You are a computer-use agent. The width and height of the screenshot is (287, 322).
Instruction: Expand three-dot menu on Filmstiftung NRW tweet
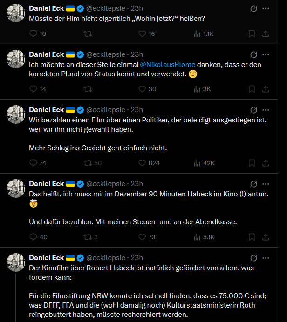pyautogui.click(x=266, y=258)
